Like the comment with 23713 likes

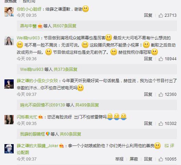click(x=161, y=15)
